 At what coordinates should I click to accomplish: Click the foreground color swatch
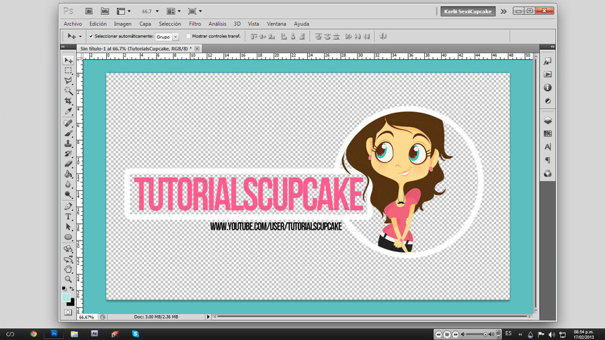point(66,298)
